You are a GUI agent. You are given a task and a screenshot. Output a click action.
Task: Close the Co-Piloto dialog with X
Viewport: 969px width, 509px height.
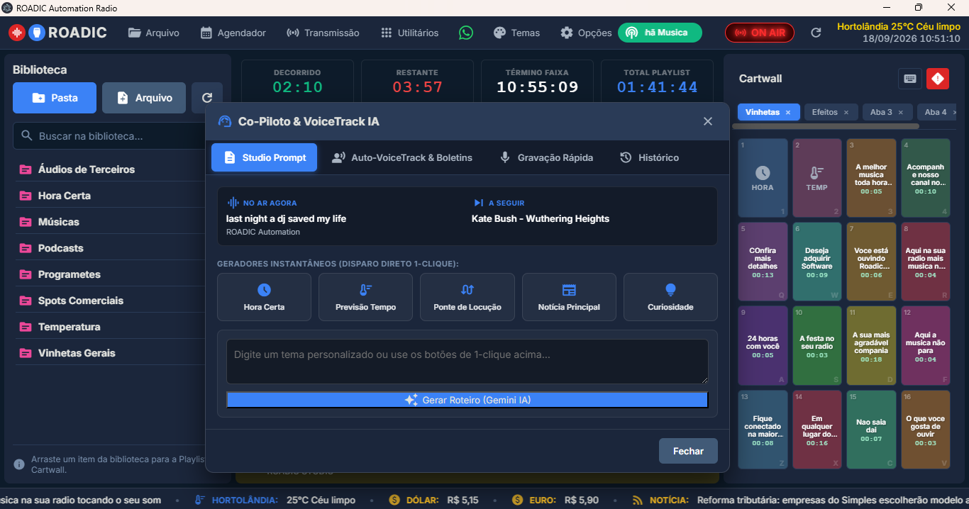(707, 121)
